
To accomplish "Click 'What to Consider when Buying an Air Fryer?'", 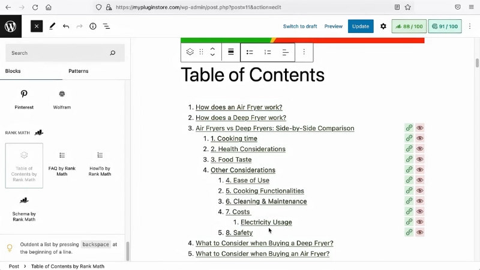I will pyautogui.click(x=262, y=254).
